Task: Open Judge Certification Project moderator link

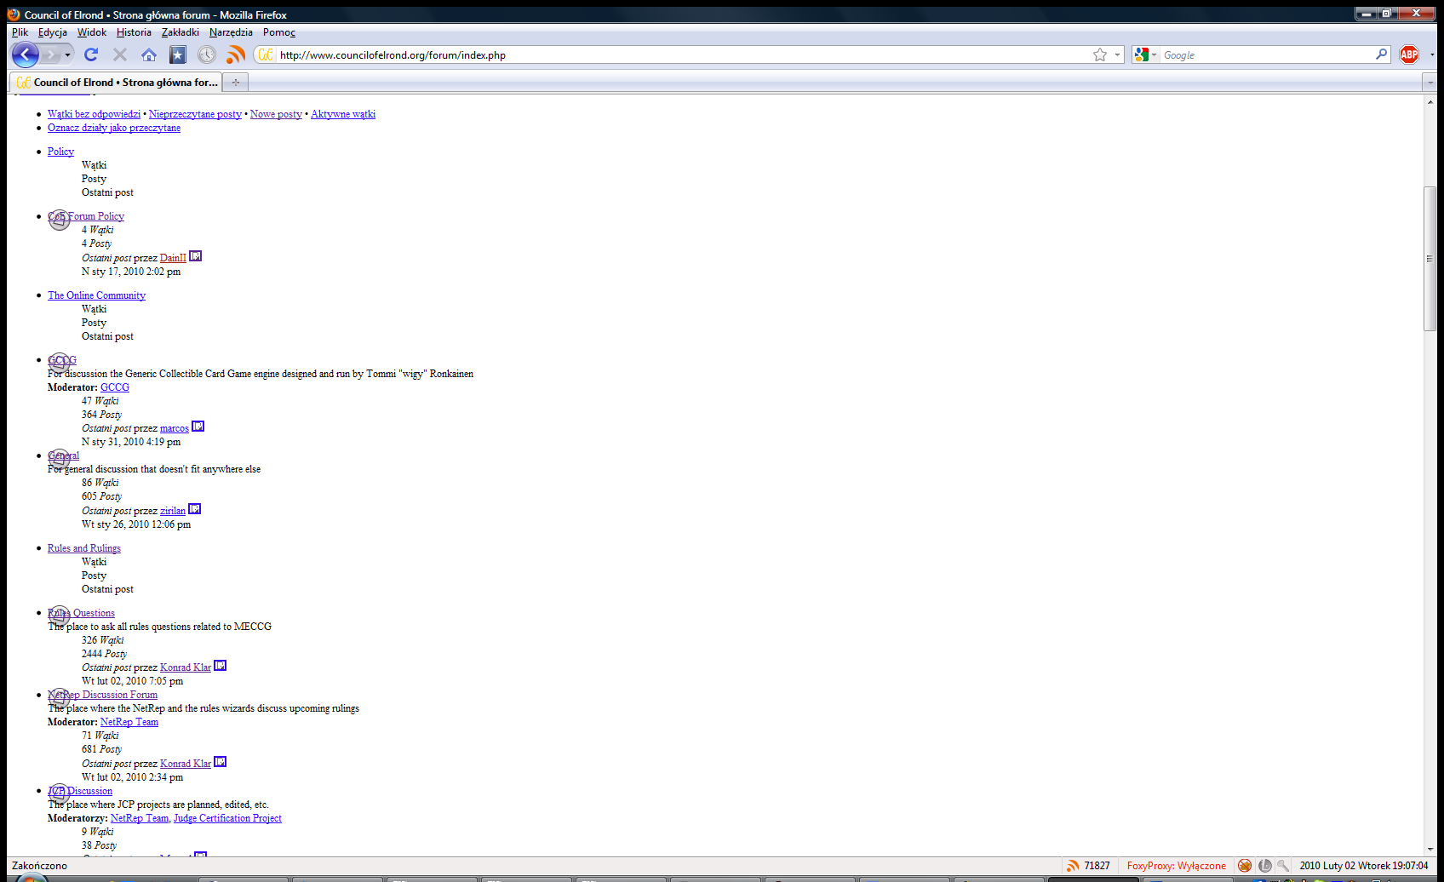Action: point(227,818)
